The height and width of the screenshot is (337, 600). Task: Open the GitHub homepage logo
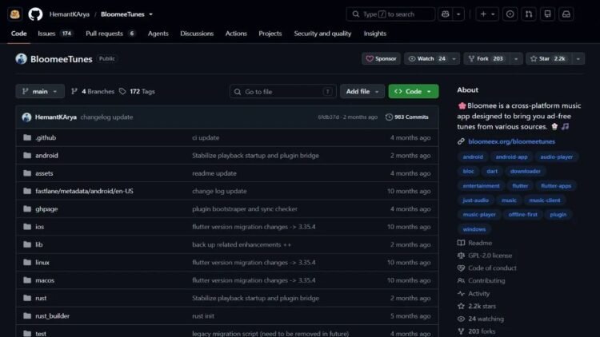point(35,14)
